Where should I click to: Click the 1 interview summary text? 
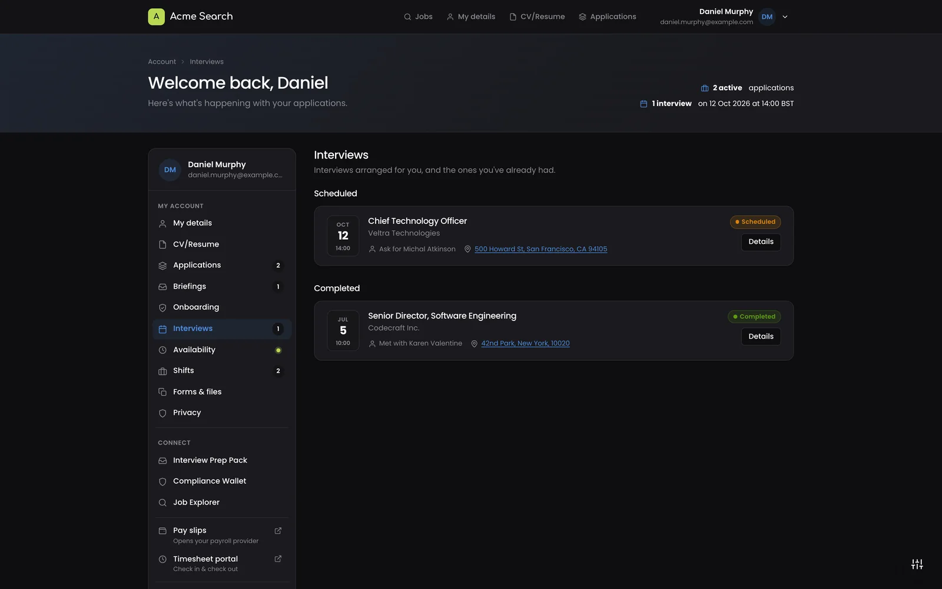(x=717, y=104)
